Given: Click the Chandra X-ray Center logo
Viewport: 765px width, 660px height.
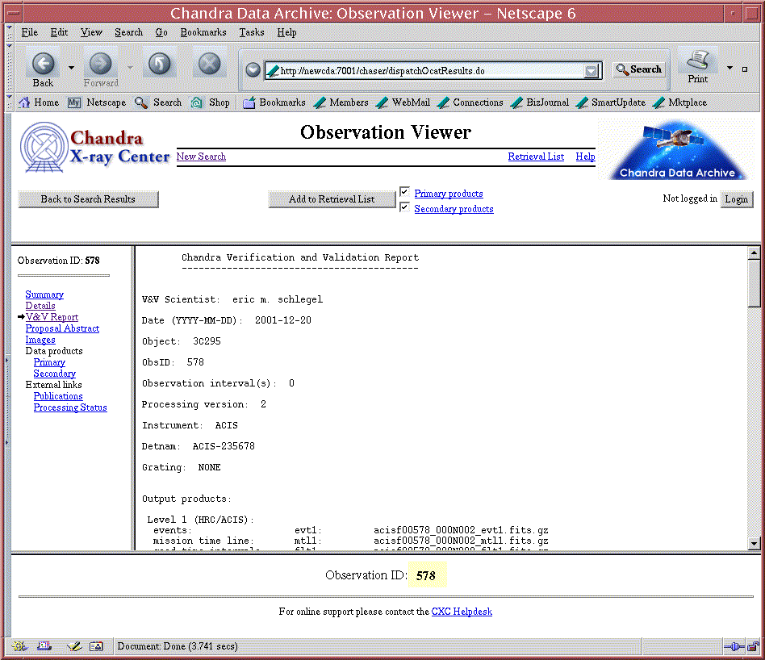Looking at the screenshot, I should click(95, 148).
